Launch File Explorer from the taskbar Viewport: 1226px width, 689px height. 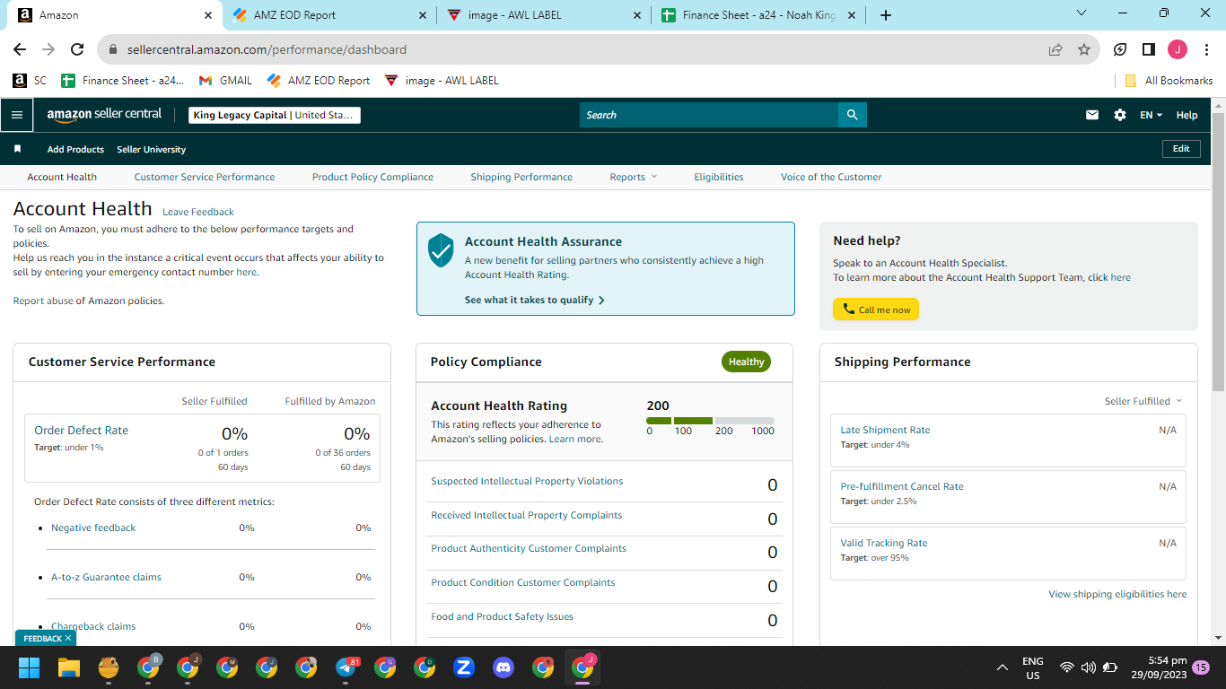(69, 667)
